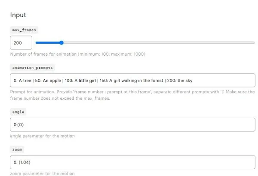Viewport: 258px width, 176px height.
Task: Click the unfilled gray part of the max_frames slider
Action: click(159, 43)
